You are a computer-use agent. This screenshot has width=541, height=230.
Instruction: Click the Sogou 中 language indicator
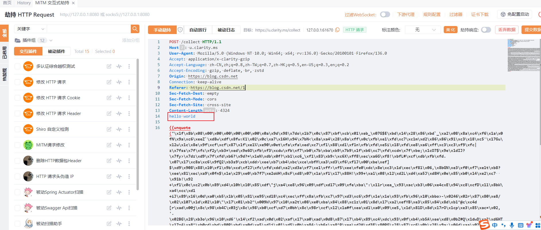(495, 225)
